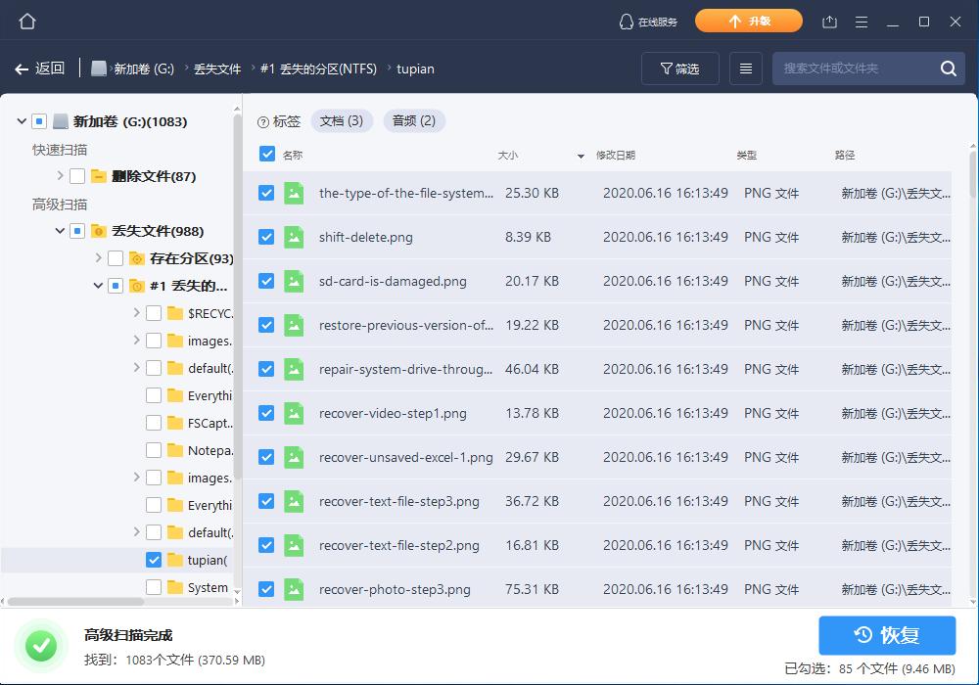Toggle the select-all checkbox in the header row
The width and height of the screenshot is (979, 685).
(266, 154)
